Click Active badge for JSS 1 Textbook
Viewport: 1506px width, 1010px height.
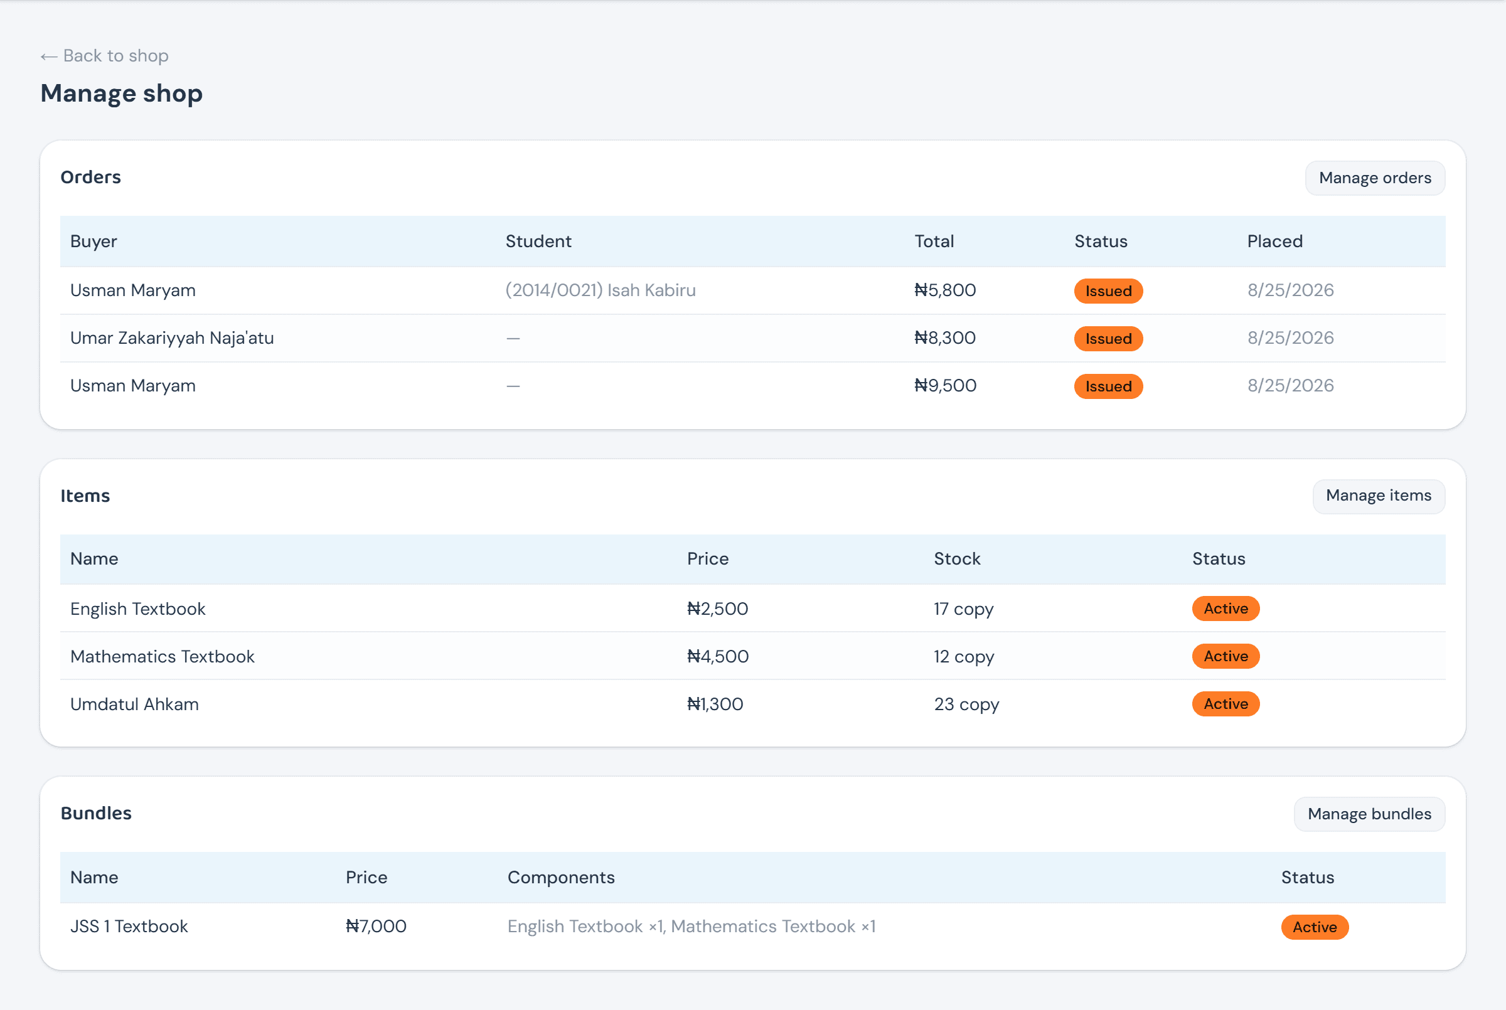[x=1314, y=927]
